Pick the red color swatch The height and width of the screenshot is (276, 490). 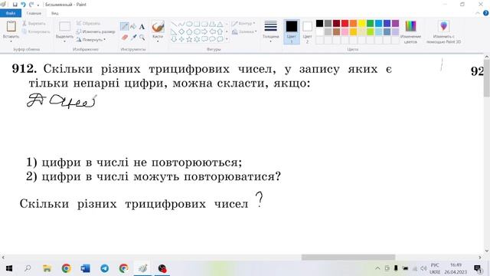345,24
